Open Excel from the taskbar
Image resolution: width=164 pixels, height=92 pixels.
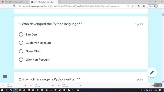point(33,90)
